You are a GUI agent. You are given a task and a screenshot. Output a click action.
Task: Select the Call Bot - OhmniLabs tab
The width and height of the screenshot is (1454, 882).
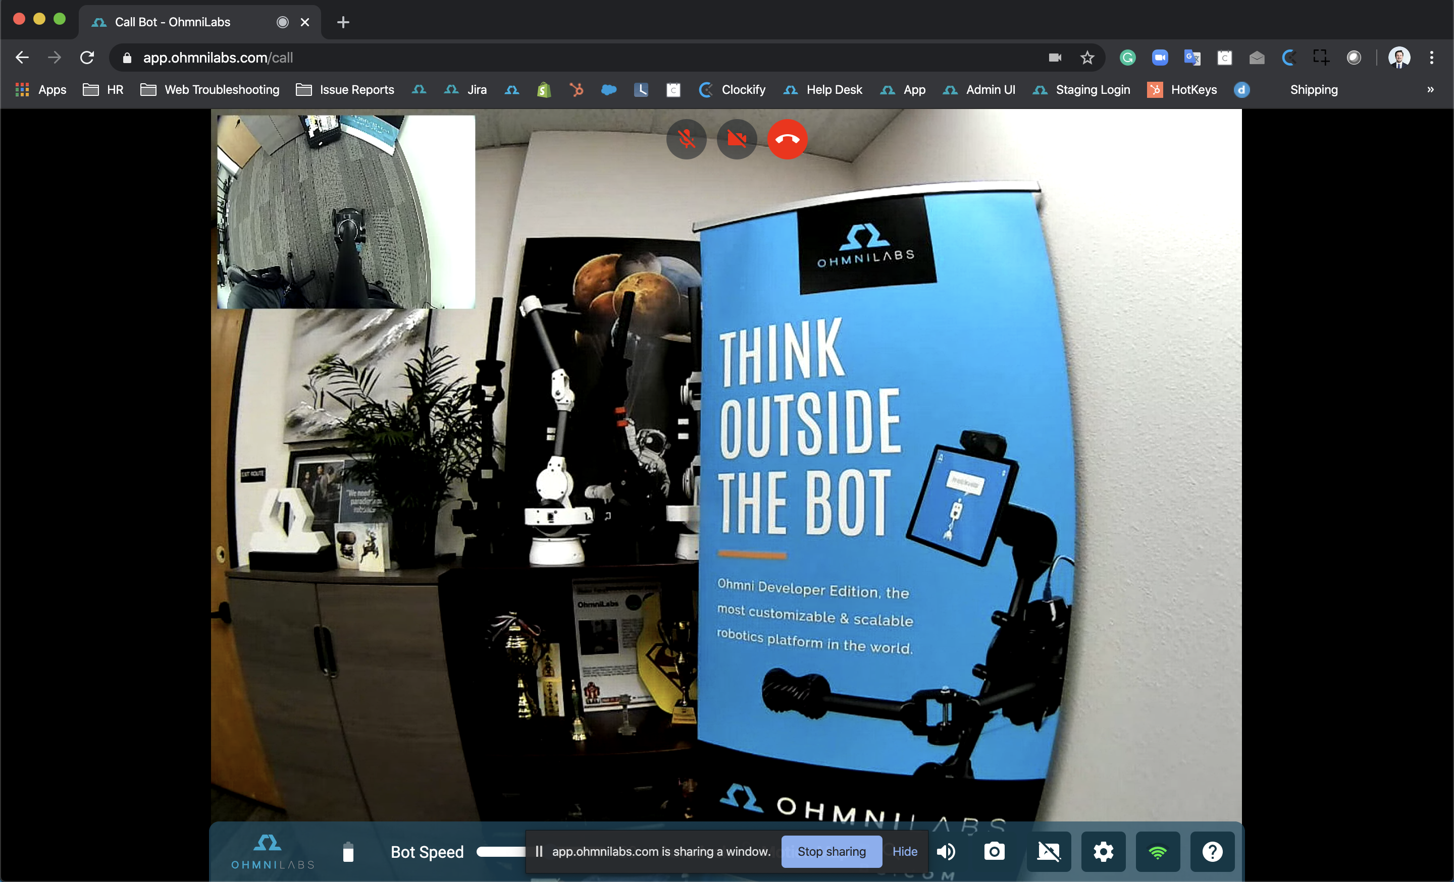tap(199, 22)
